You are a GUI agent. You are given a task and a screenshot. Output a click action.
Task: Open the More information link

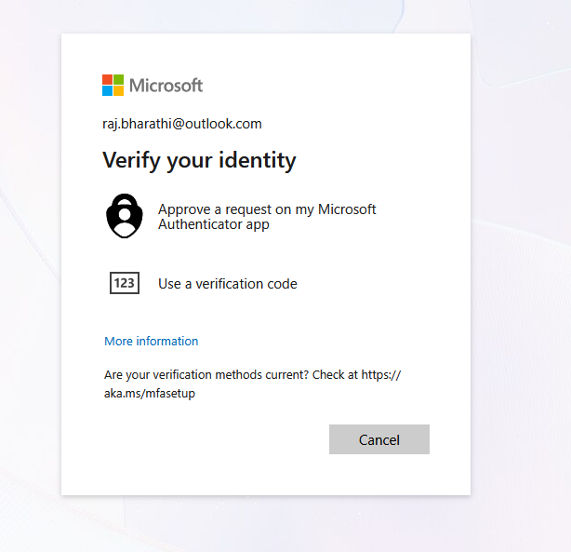click(152, 342)
